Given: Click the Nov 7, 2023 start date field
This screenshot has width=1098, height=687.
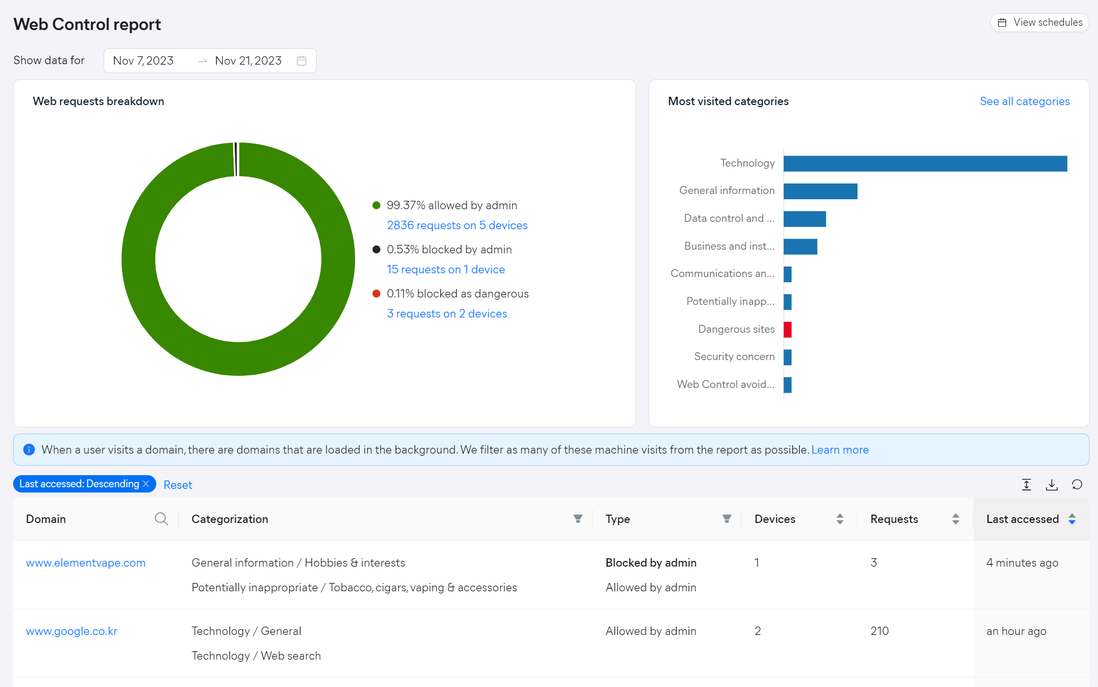Looking at the screenshot, I should [x=143, y=61].
